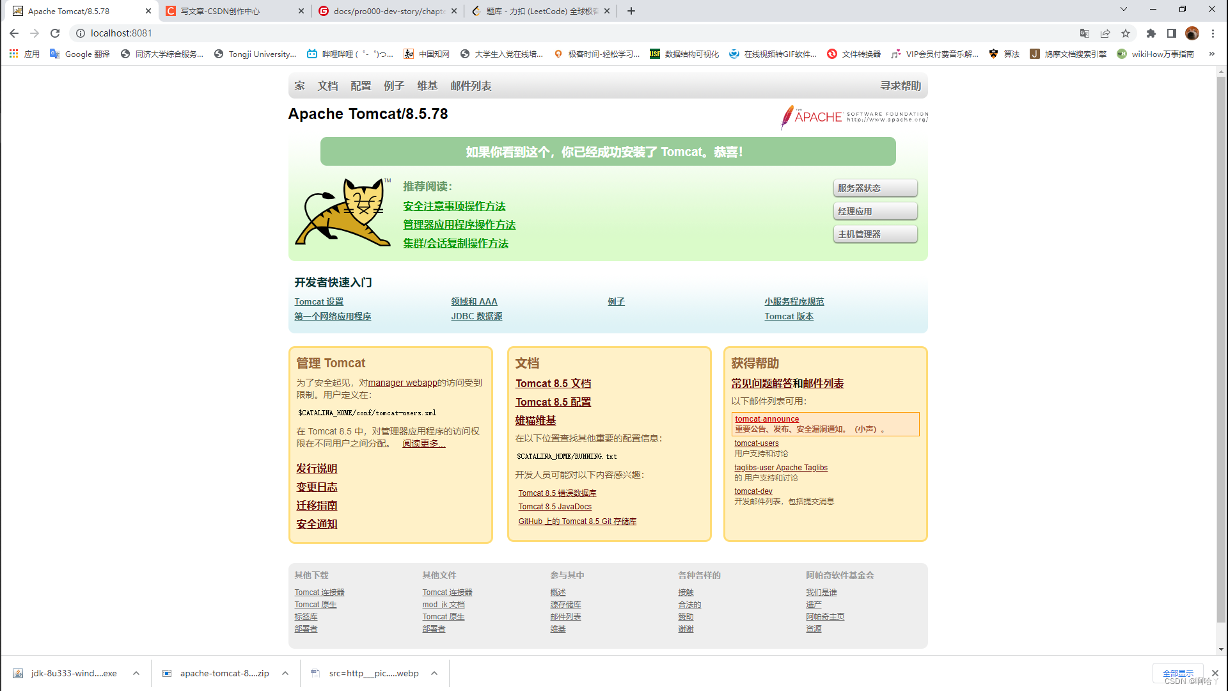
Task: Open the 邮件列表 navigation menu item
Action: click(x=471, y=86)
